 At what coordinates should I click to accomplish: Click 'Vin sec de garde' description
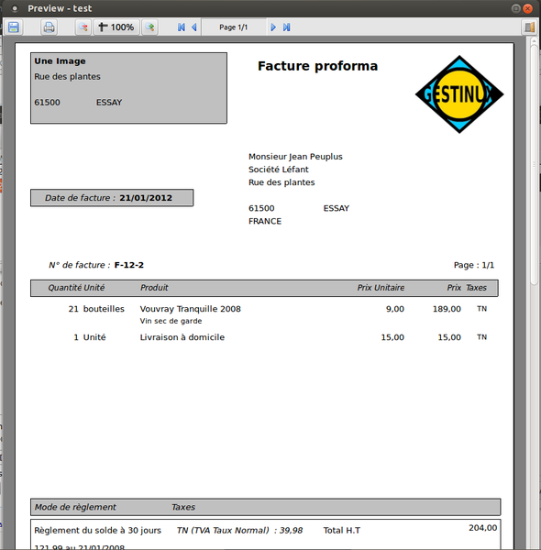point(171,321)
